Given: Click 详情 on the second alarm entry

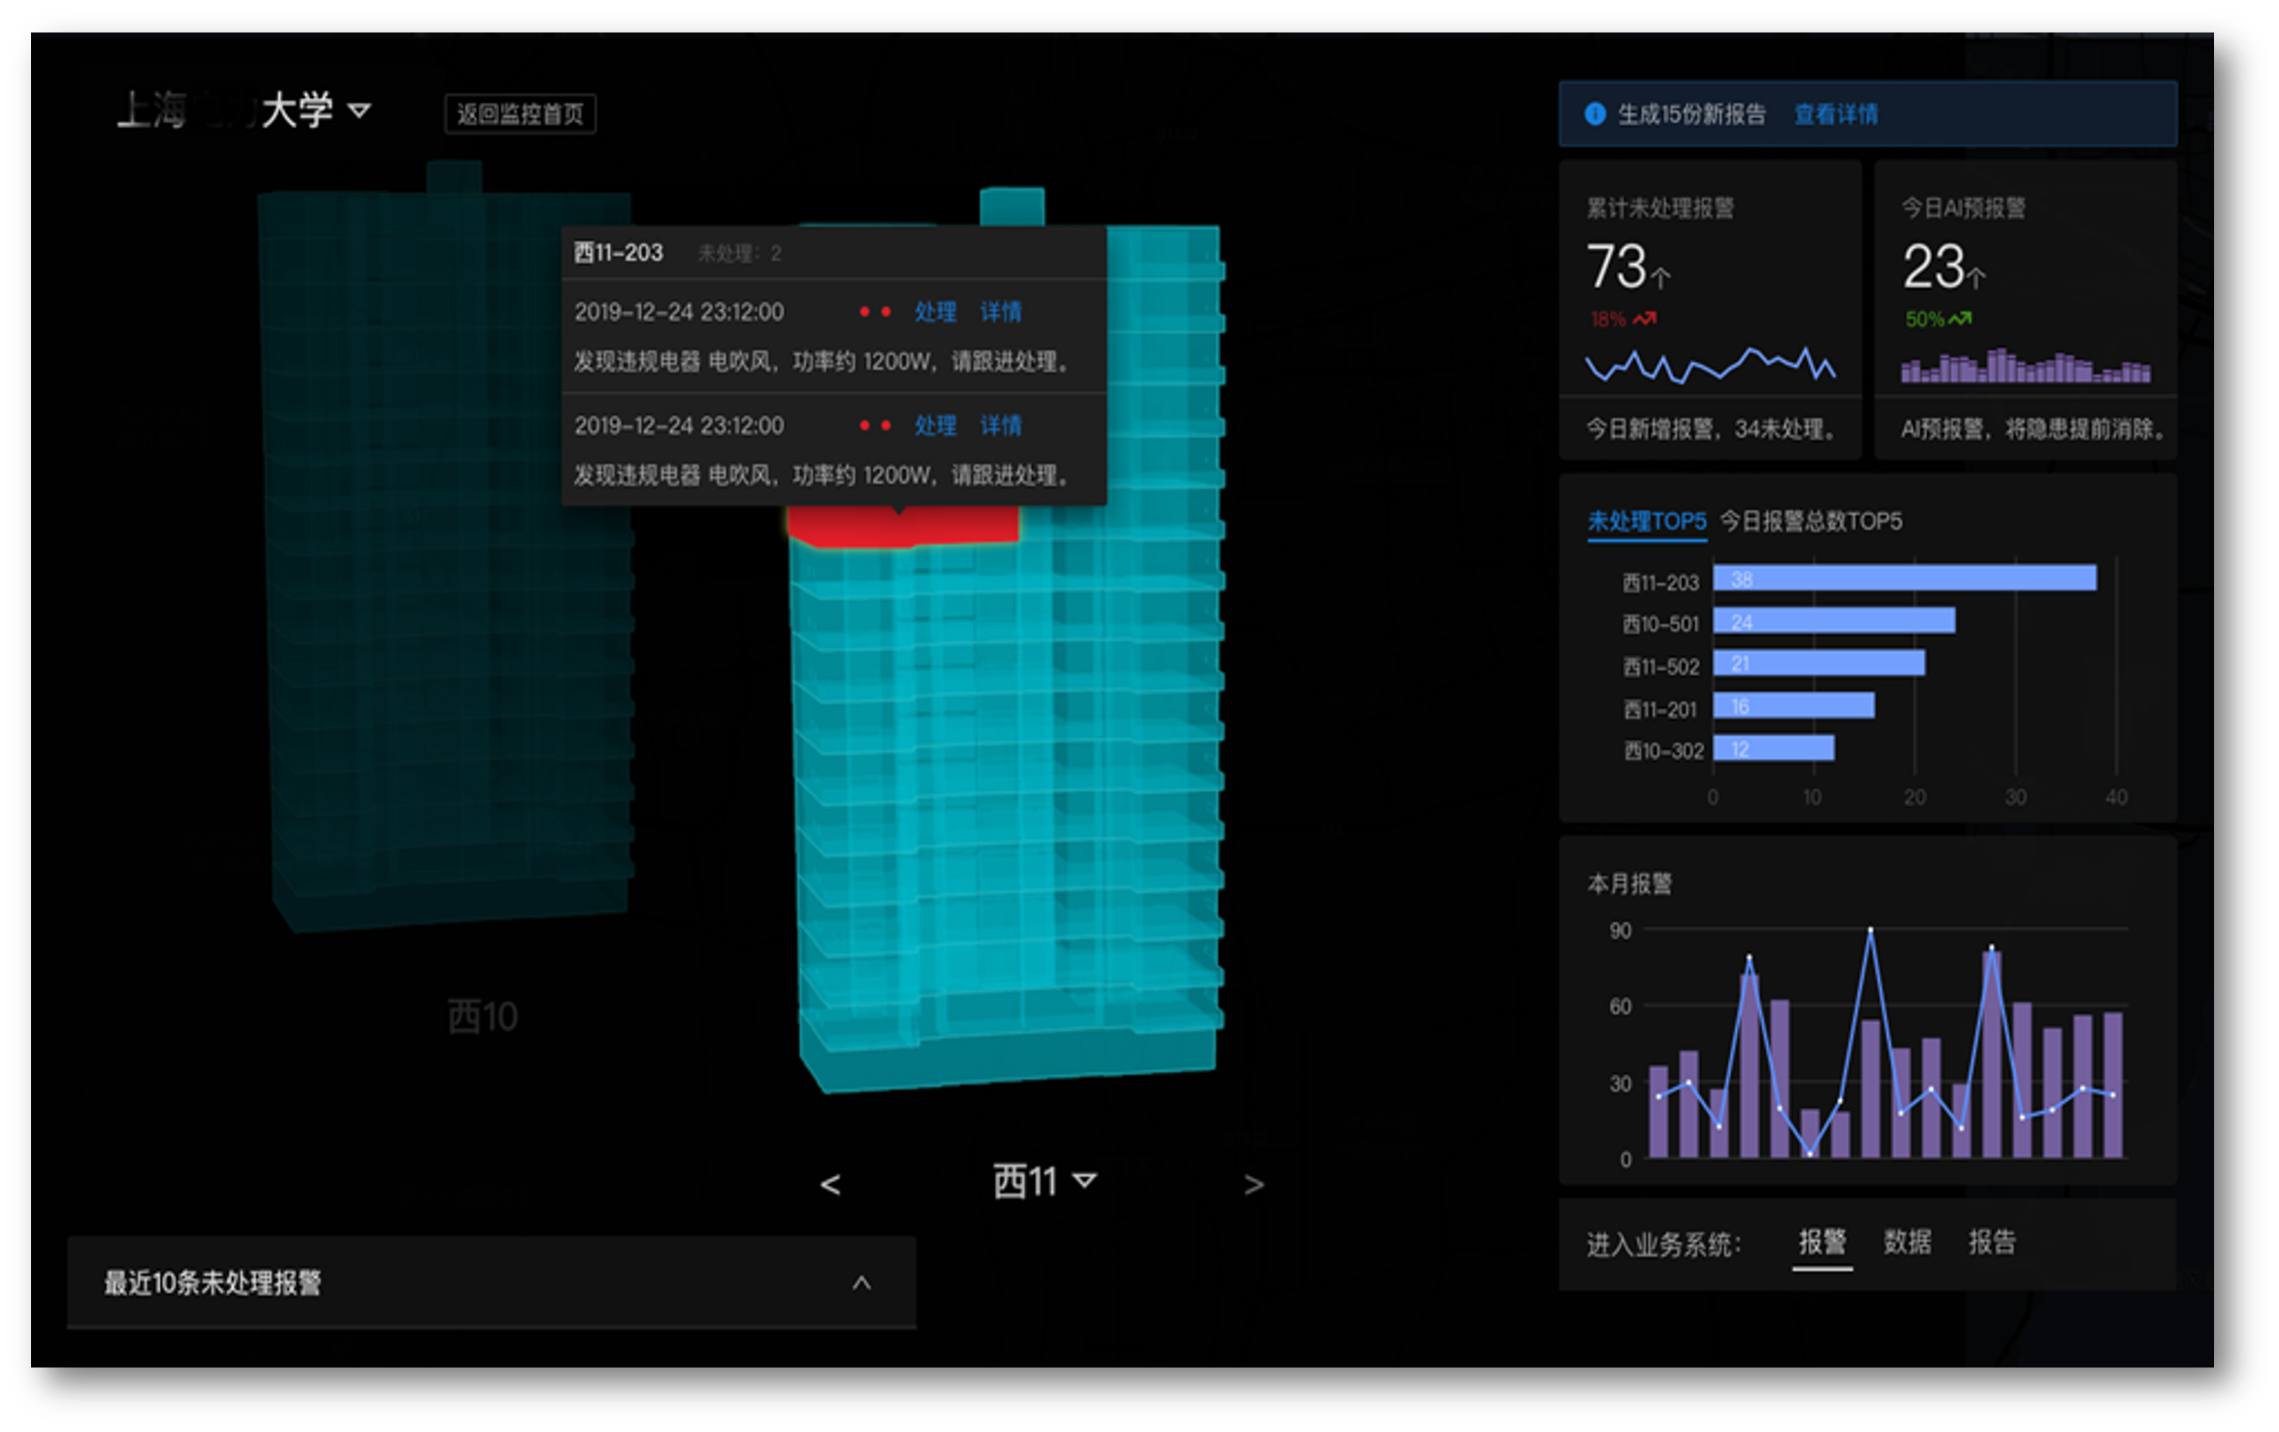Looking at the screenshot, I should 1001,426.
